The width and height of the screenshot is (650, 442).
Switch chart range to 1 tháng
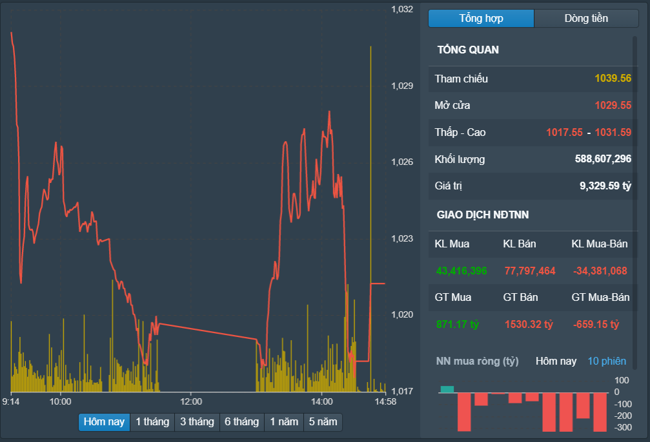pos(152,422)
